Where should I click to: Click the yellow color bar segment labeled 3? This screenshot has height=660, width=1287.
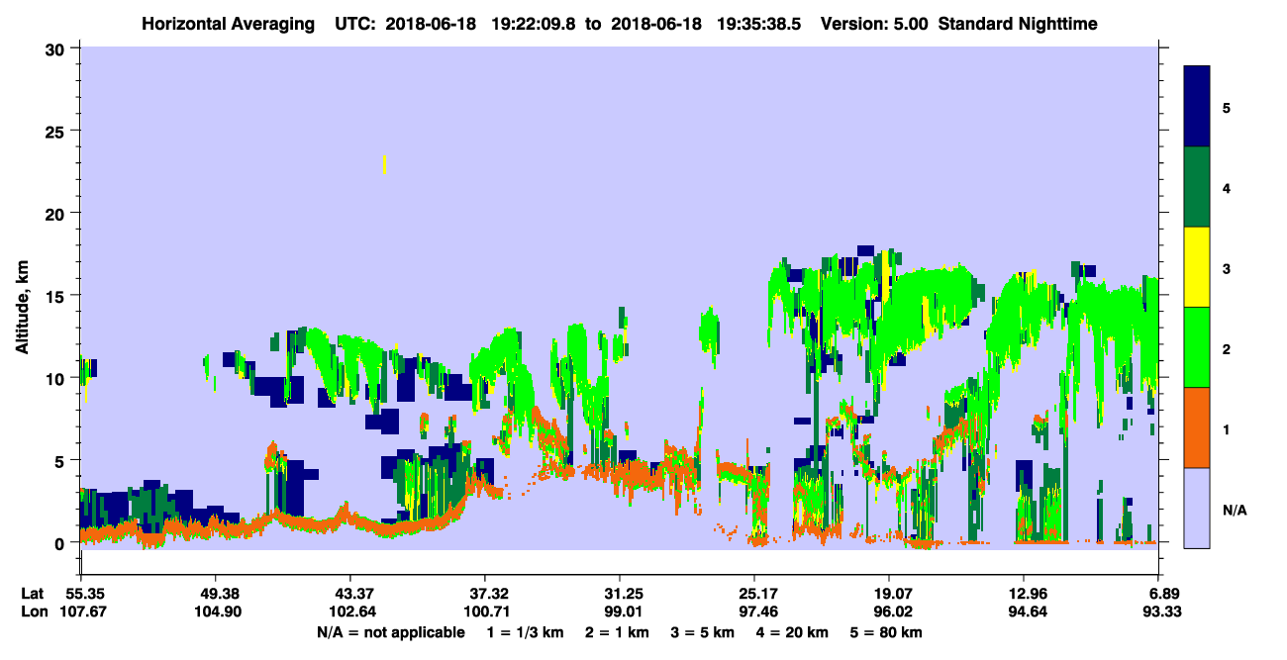pos(1197,267)
